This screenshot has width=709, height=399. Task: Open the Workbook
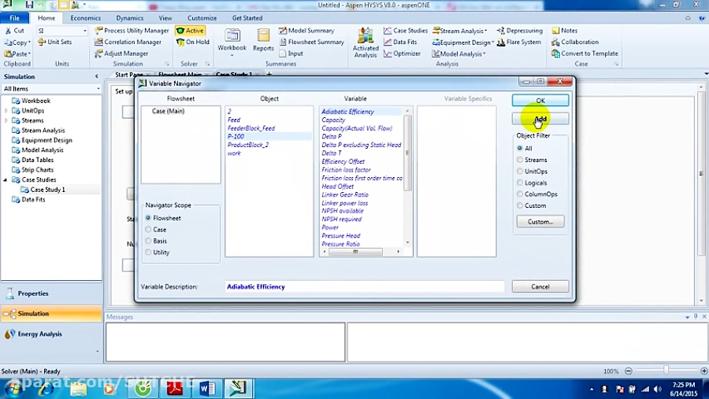(232, 41)
